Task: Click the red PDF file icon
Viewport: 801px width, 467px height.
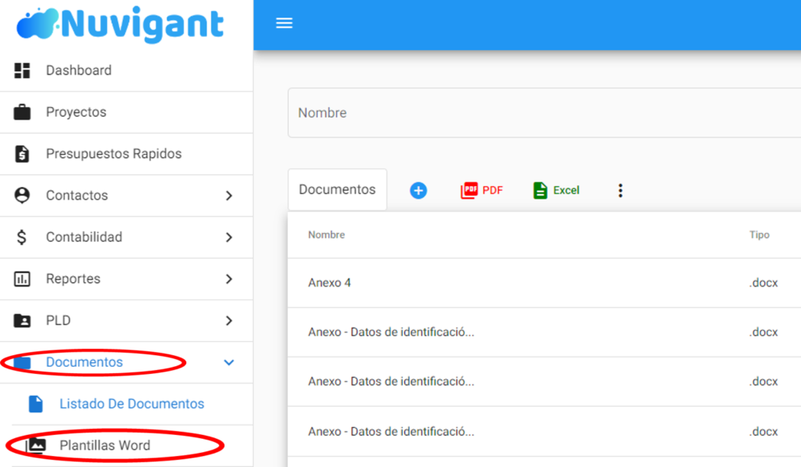Action: [469, 191]
